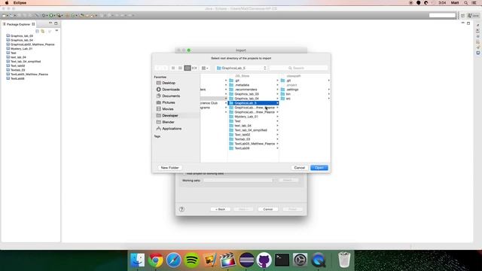Expand arrow next to Text_lab02 folder
Screen dimensions: 482x271
277,135
